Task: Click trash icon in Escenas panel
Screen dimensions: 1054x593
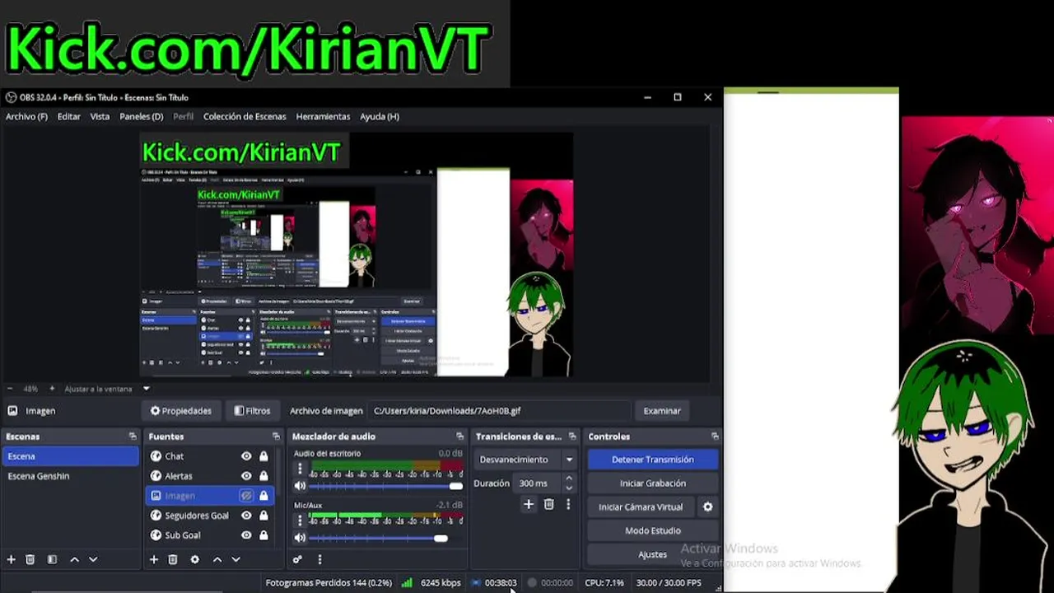Action: pos(30,559)
